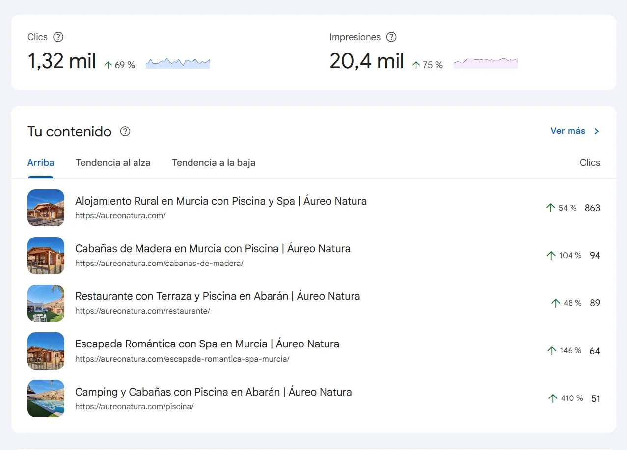The height and width of the screenshot is (450, 627).
Task: Click the 20,4 mil impressions value
Action: (x=367, y=61)
